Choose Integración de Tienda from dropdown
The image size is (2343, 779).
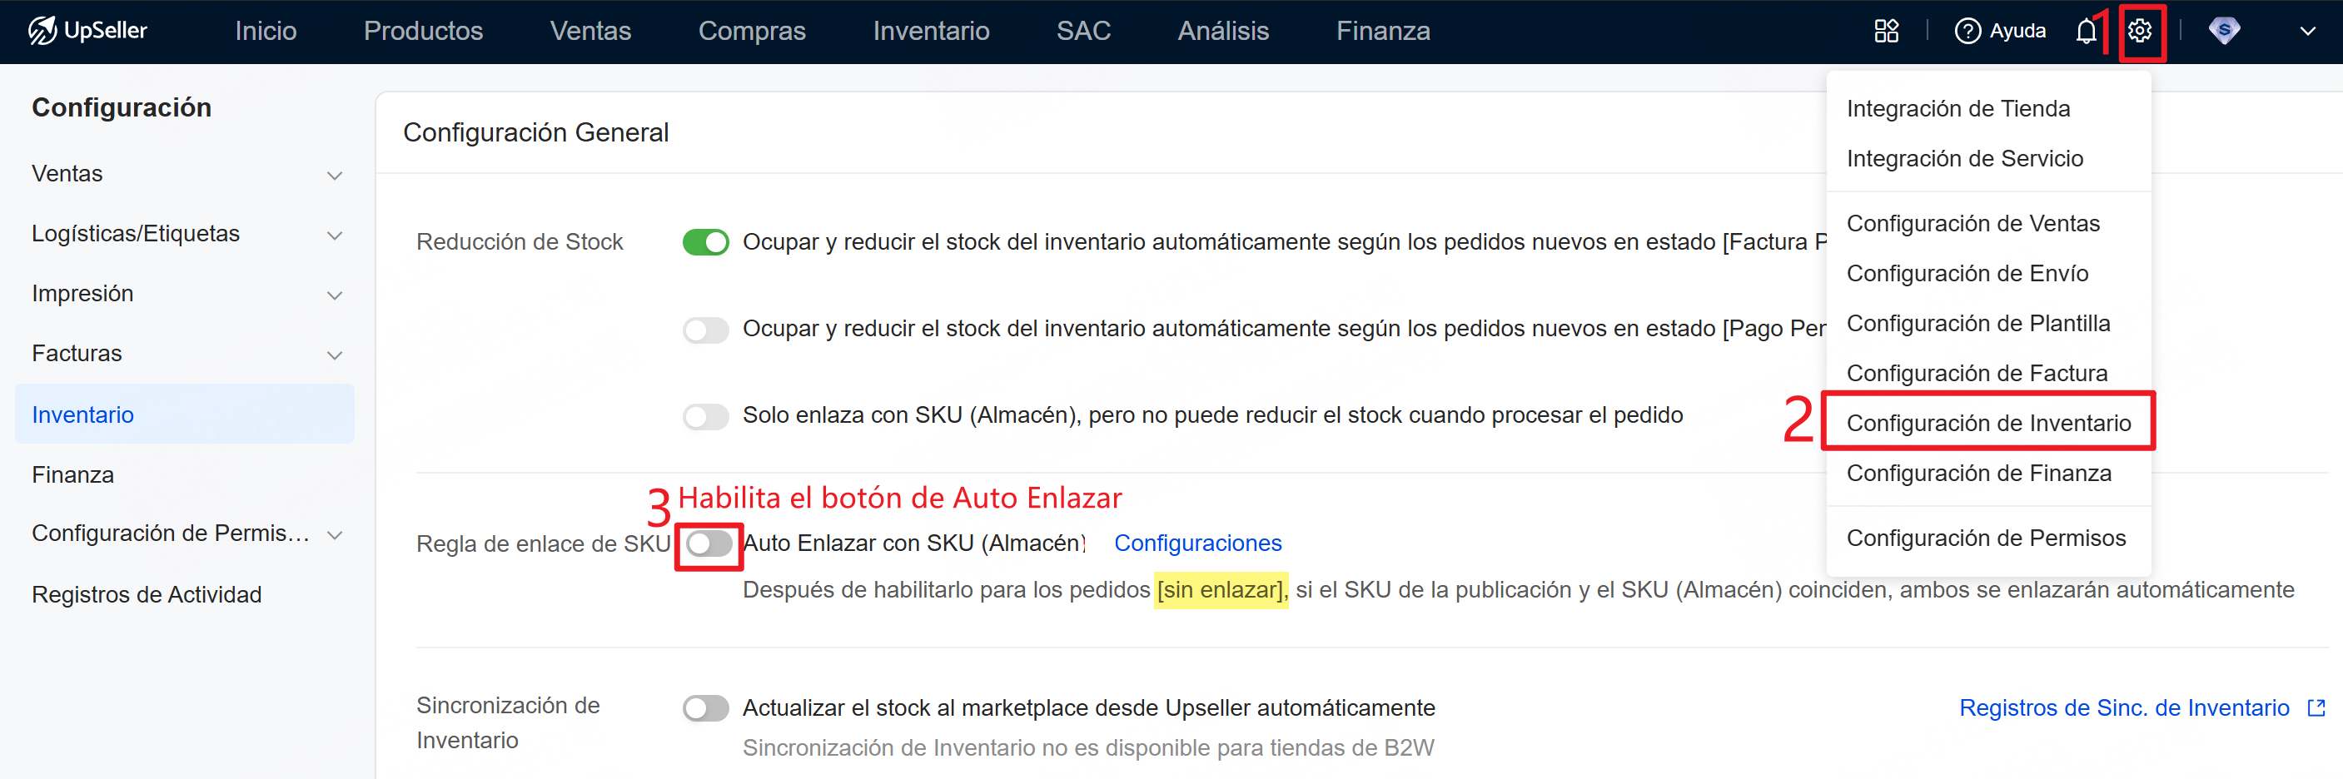click(1957, 108)
